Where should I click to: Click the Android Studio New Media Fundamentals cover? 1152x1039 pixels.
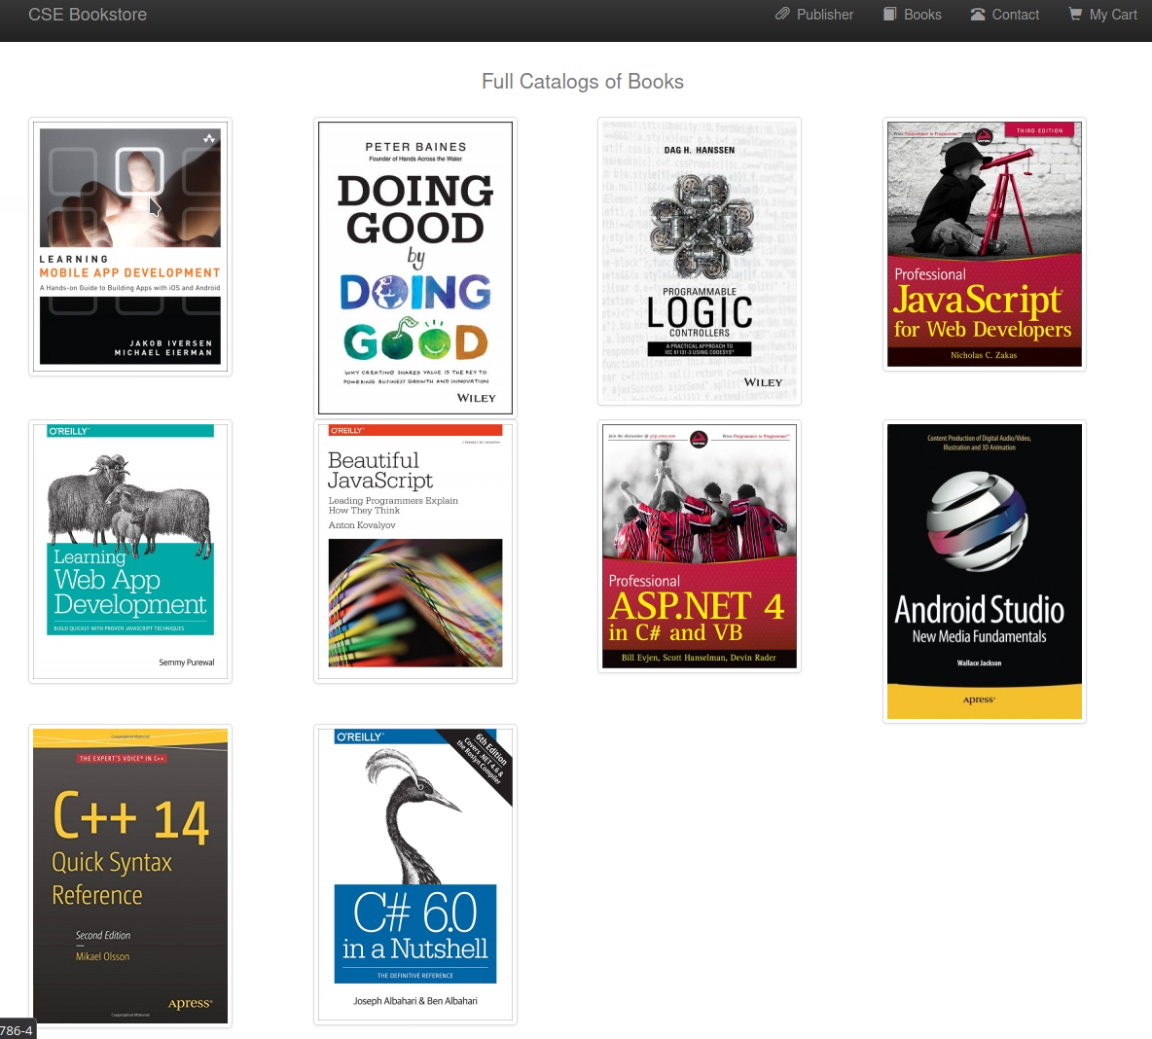984,571
